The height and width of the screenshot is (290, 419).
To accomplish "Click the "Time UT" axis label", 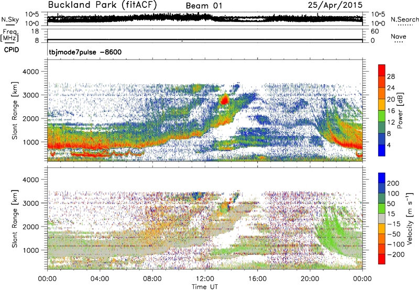I will tap(205, 286).
